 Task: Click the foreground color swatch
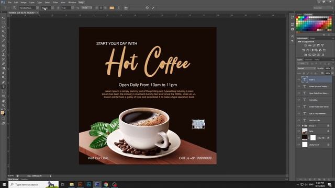coord(2,113)
